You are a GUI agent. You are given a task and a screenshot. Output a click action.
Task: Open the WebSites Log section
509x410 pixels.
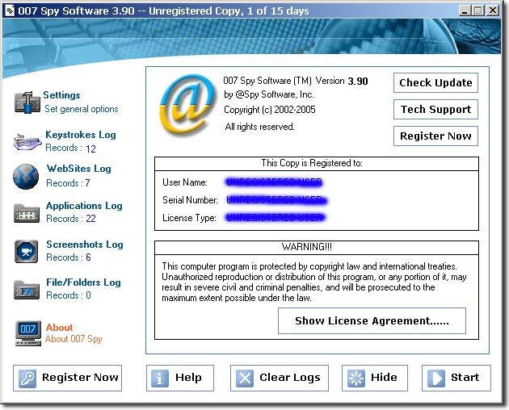(x=78, y=169)
